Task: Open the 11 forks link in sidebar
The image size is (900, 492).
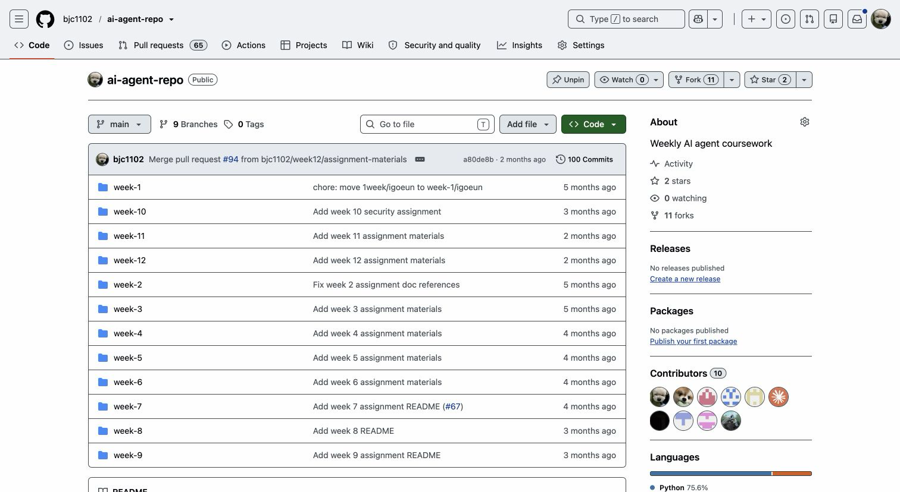Action: [x=672, y=215]
